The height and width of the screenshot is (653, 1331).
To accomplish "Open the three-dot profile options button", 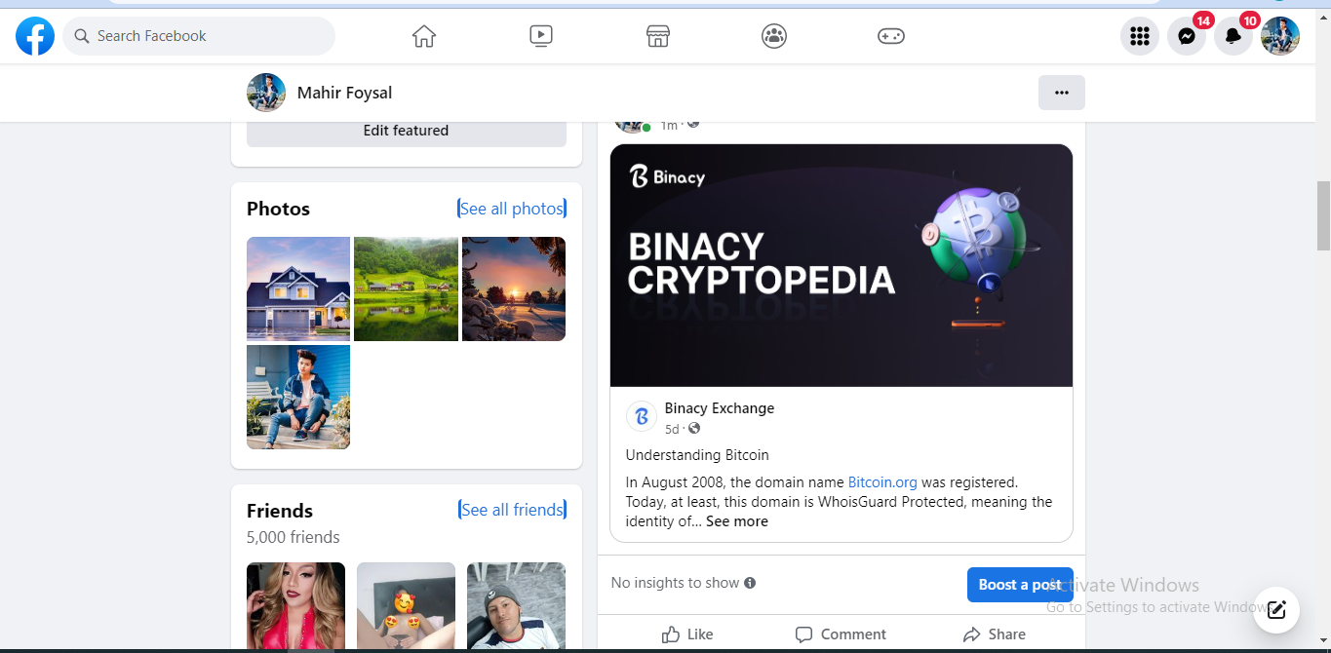I will point(1062,93).
